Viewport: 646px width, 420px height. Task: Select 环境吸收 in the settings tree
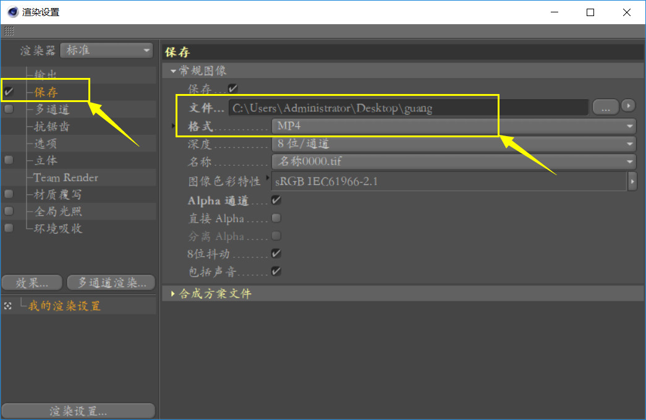pyautogui.click(x=58, y=228)
